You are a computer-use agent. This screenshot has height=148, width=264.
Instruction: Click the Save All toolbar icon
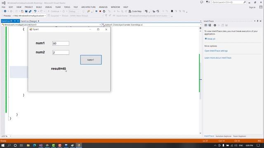point(30,11)
